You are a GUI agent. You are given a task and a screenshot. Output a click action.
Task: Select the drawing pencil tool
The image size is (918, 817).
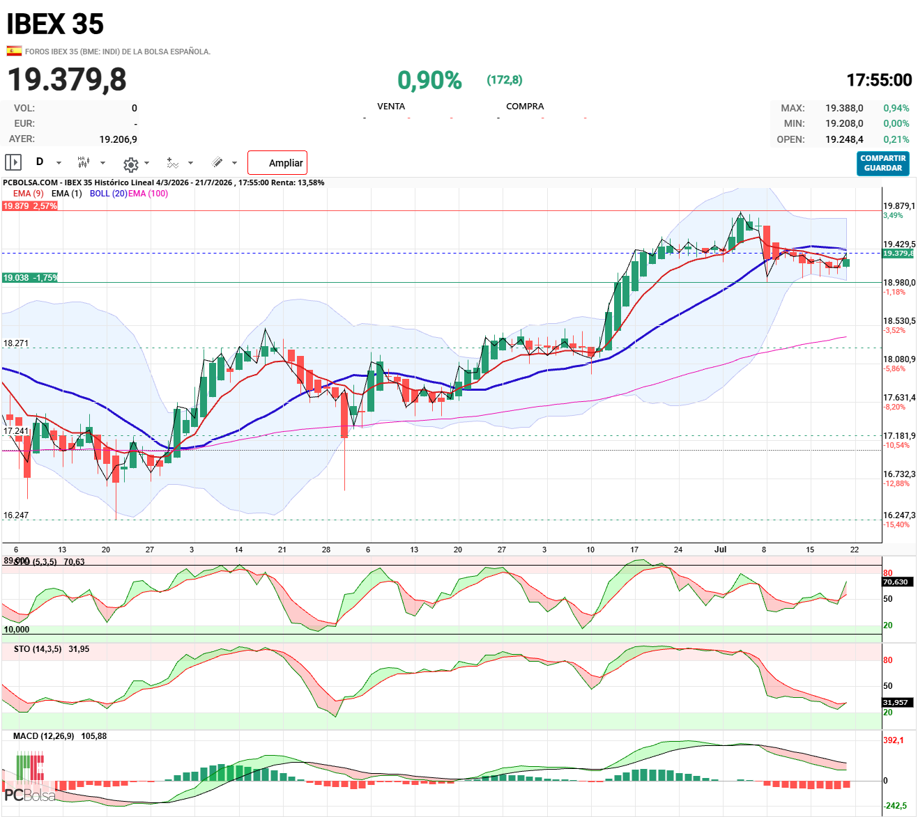pos(217,162)
